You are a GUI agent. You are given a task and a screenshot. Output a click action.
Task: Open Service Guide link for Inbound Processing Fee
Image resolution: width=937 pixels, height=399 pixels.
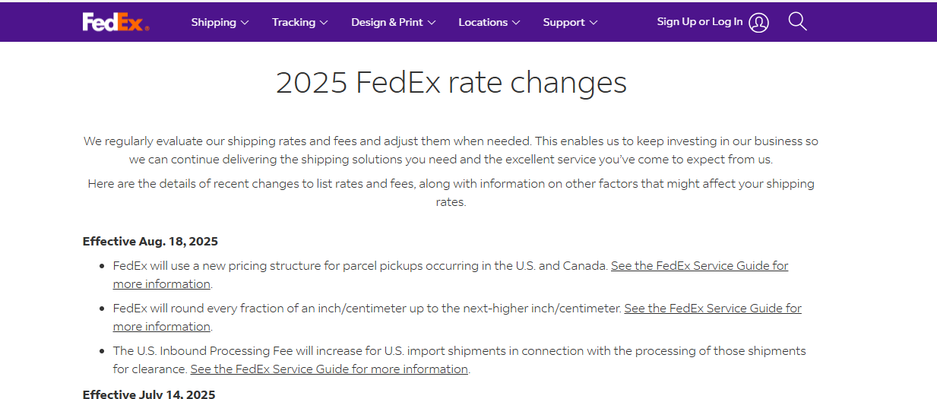point(328,369)
